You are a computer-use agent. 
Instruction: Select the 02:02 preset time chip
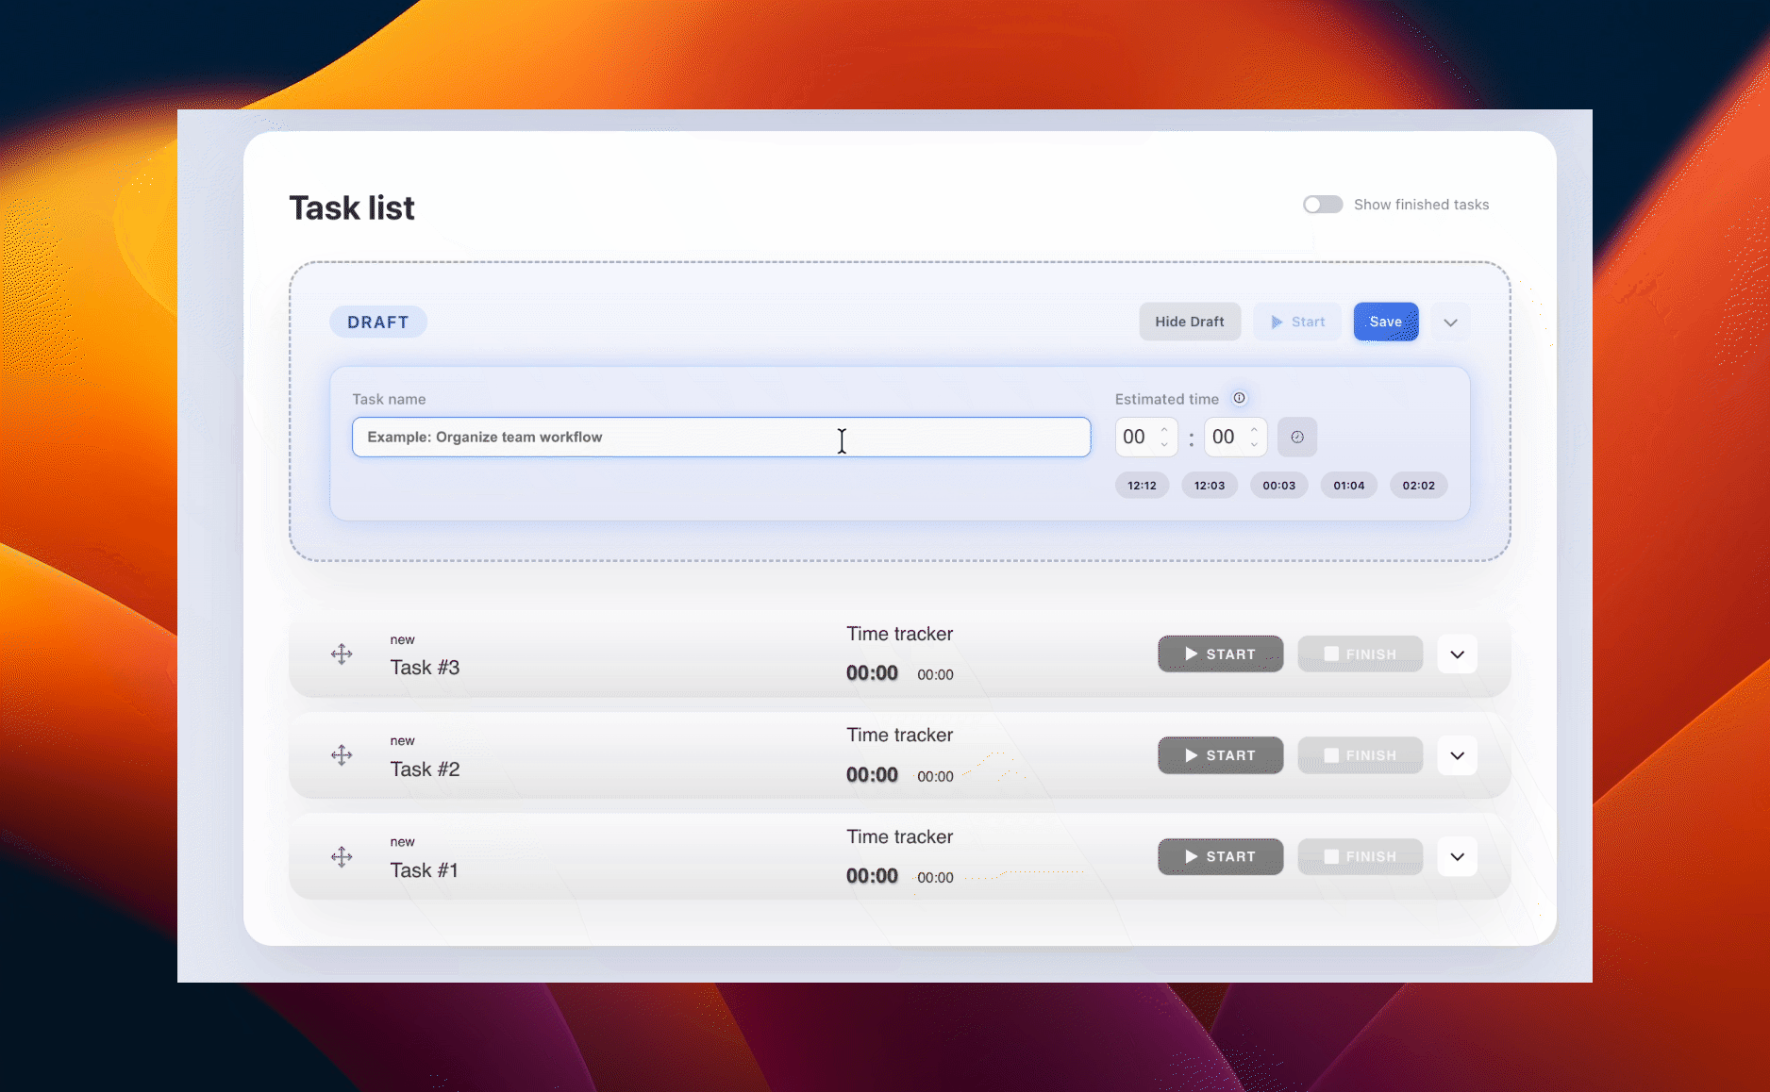[x=1418, y=485]
